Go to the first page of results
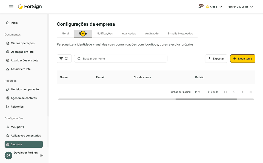 pyautogui.click(x=226, y=92)
